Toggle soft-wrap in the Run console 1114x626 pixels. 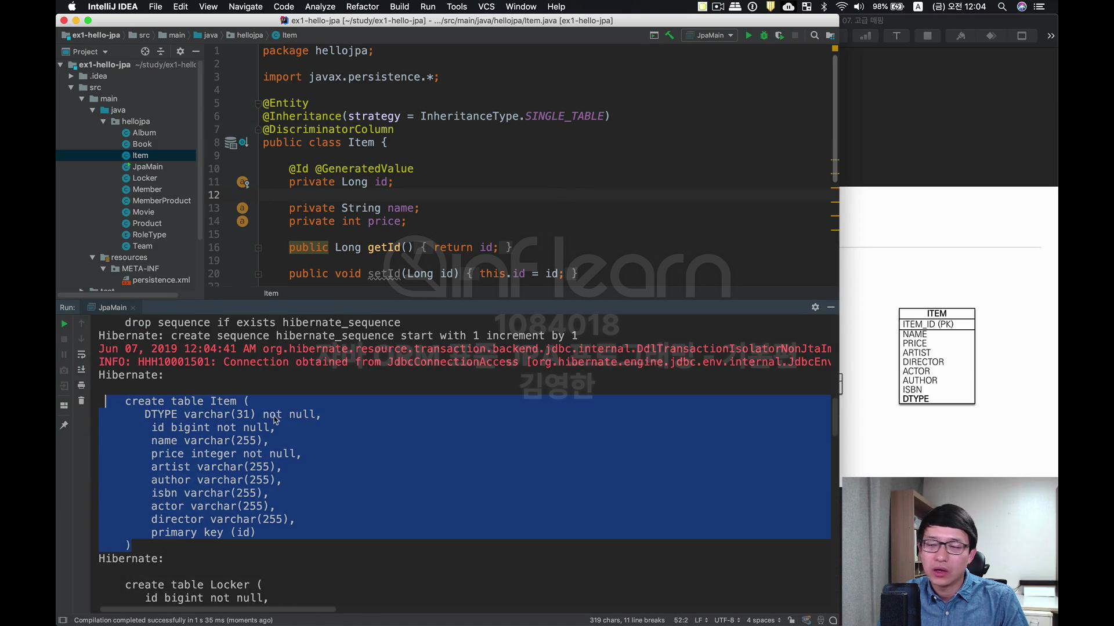pyautogui.click(x=81, y=354)
